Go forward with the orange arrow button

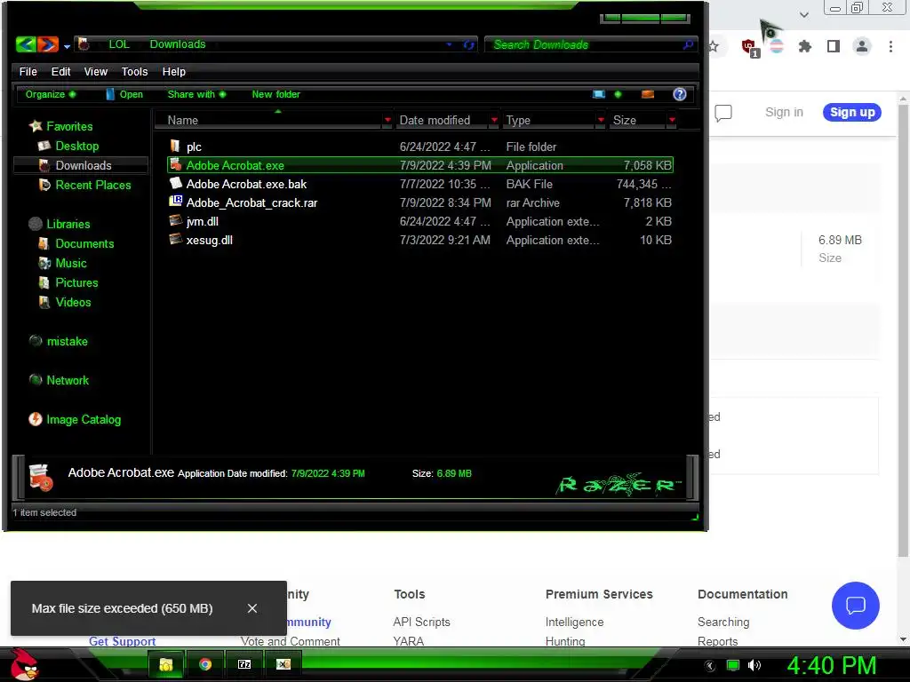[x=48, y=44]
